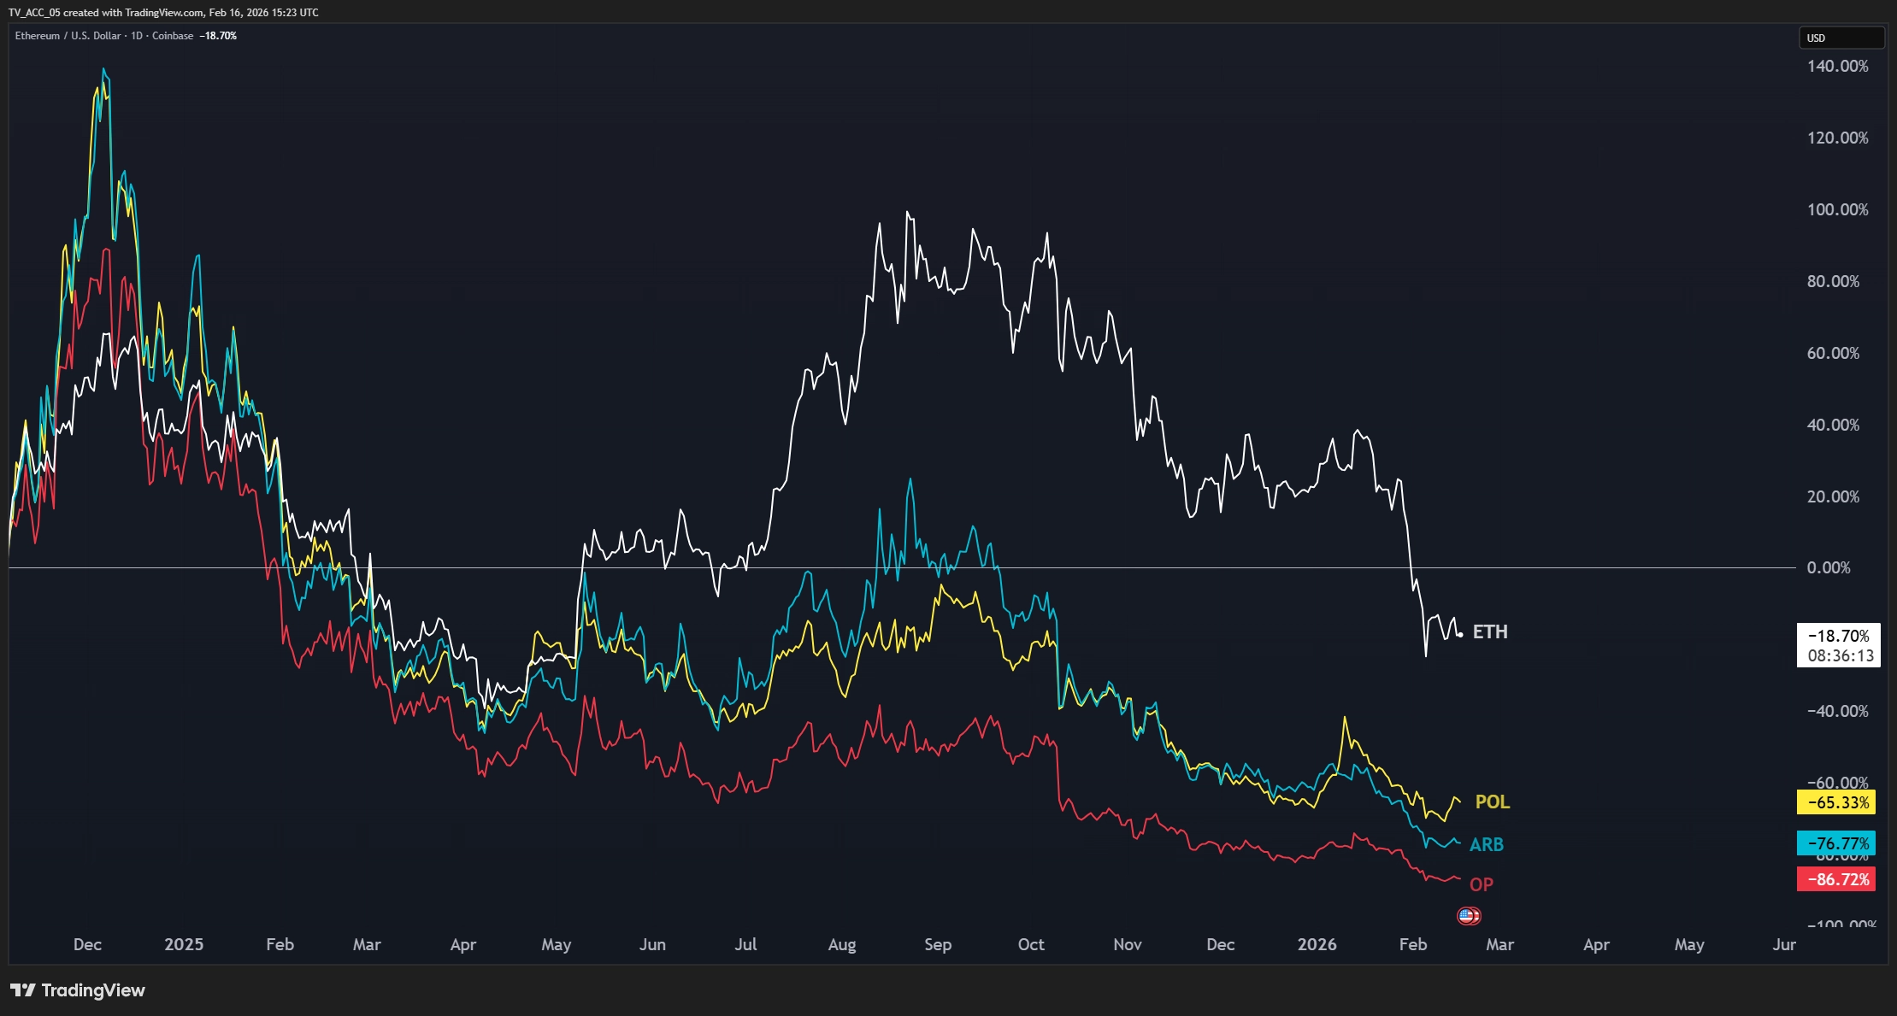The image size is (1897, 1016).
Task: Click the 80.00% price scale label
Action: coord(1833,281)
